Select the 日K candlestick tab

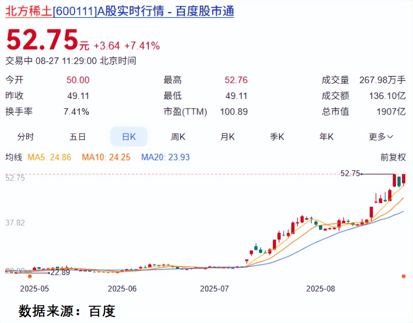pyautogui.click(x=129, y=137)
